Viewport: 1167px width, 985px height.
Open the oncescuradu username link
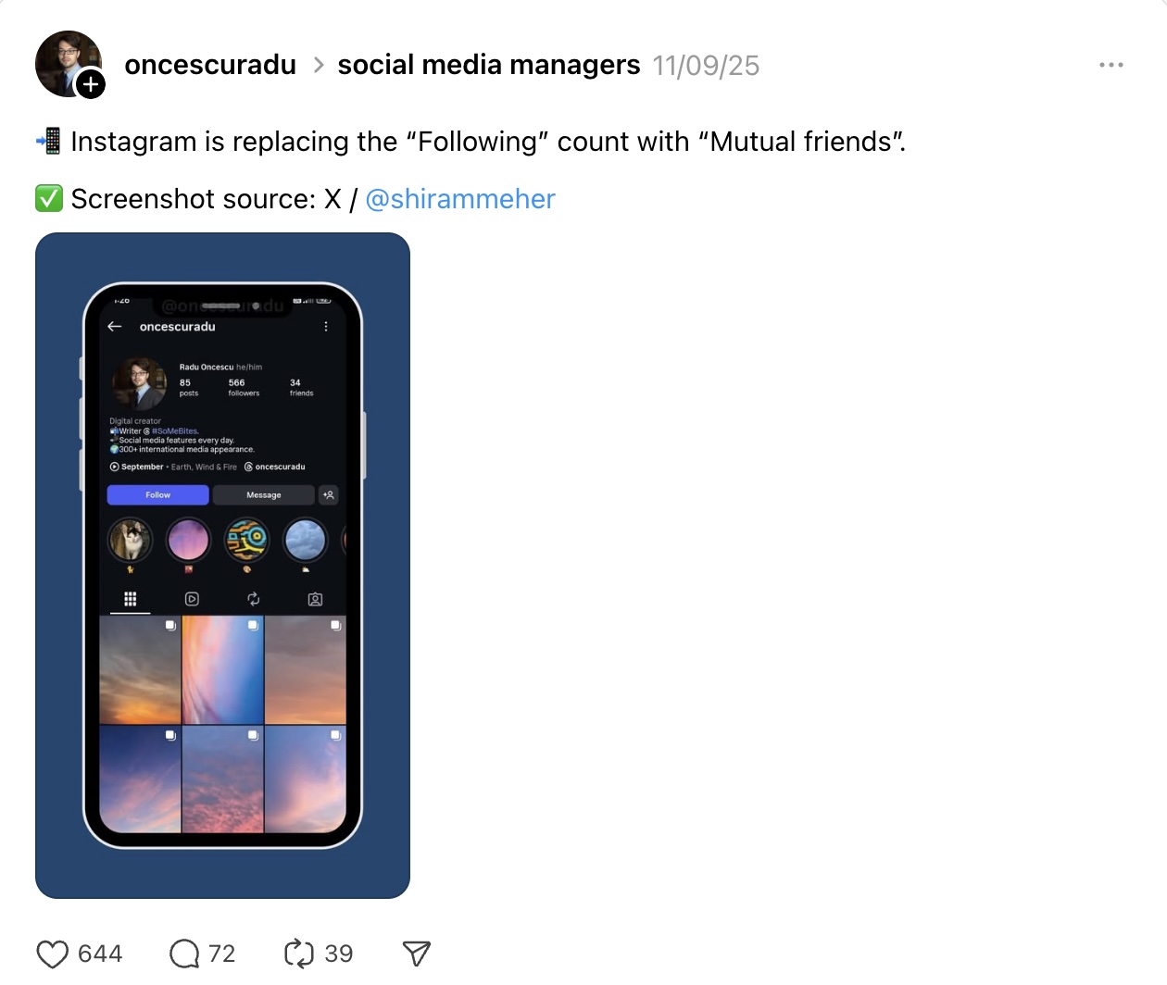coord(210,65)
